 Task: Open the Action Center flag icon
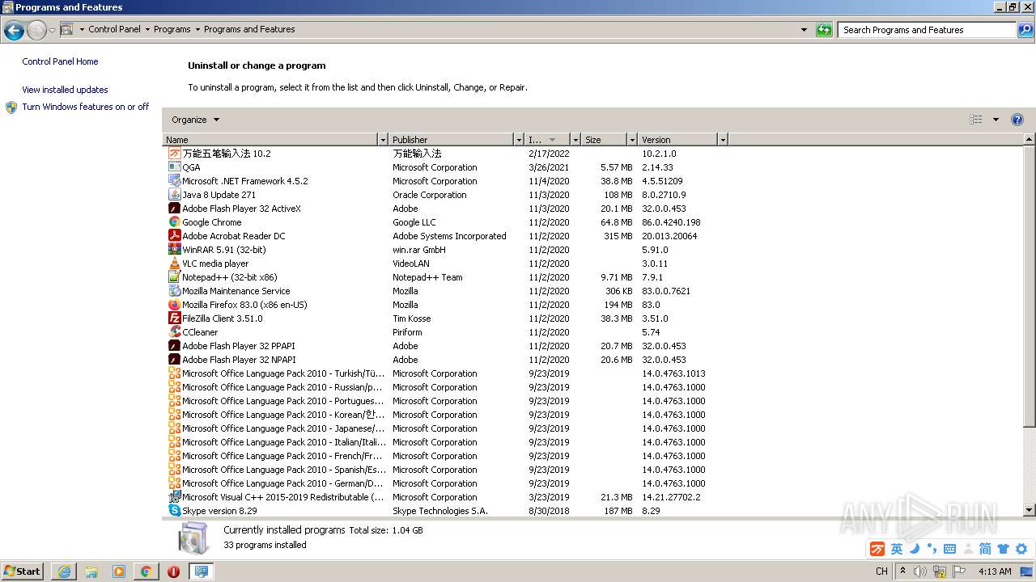959,571
